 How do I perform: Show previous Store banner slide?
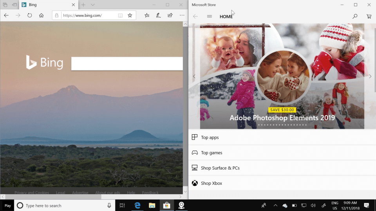pyautogui.click(x=194, y=76)
